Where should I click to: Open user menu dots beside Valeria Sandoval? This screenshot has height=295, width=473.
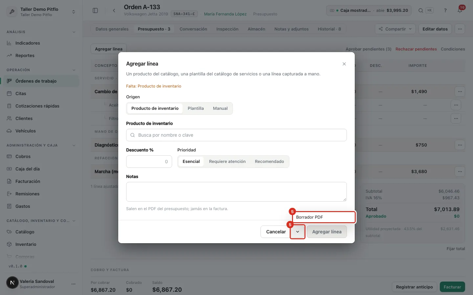tap(73, 284)
